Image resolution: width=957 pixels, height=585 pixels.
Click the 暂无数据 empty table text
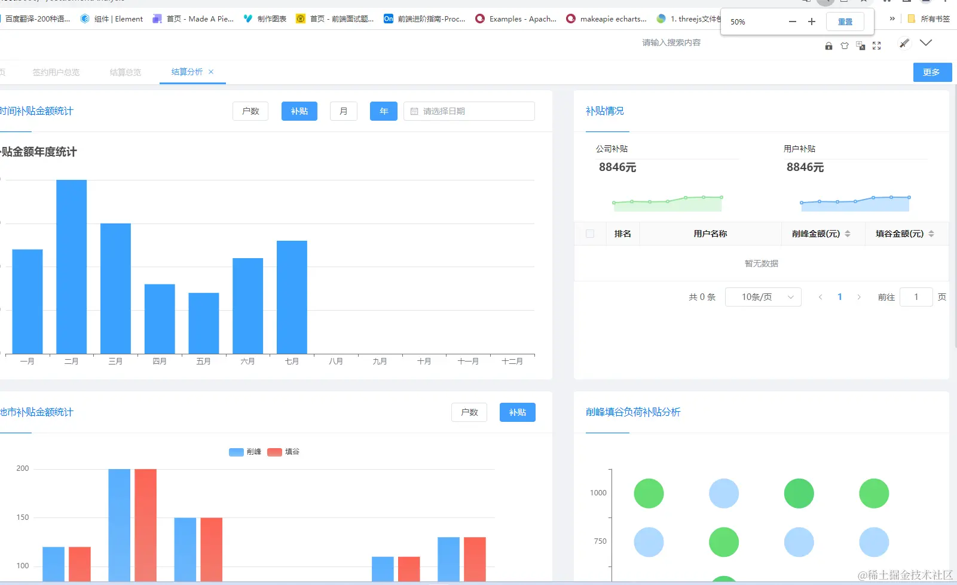click(762, 264)
